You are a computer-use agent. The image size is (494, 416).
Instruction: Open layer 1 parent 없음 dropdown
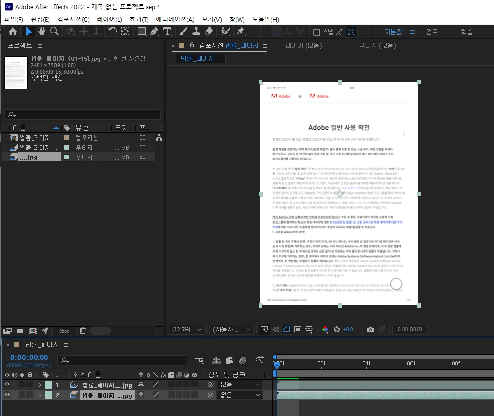(239, 385)
